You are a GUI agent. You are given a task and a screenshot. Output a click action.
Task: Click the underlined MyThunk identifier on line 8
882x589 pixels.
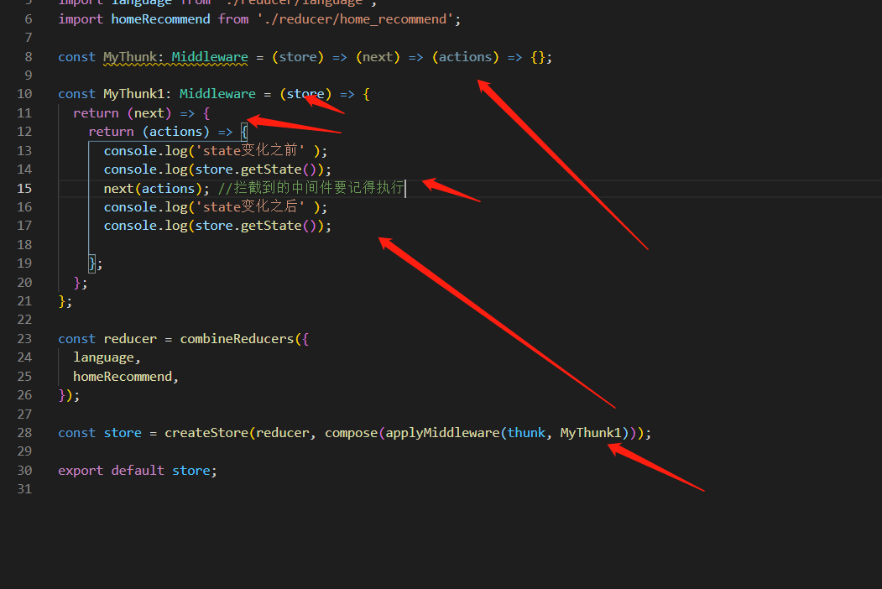pos(129,57)
